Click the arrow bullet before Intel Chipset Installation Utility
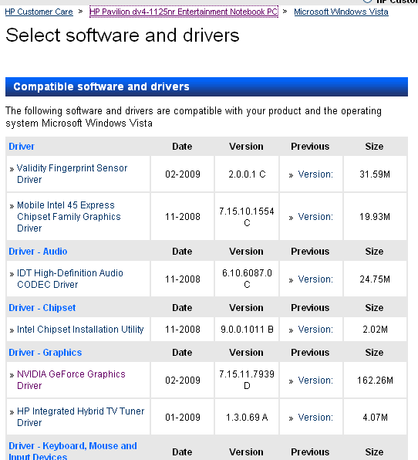The width and height of the screenshot is (418, 460). tap(12, 330)
